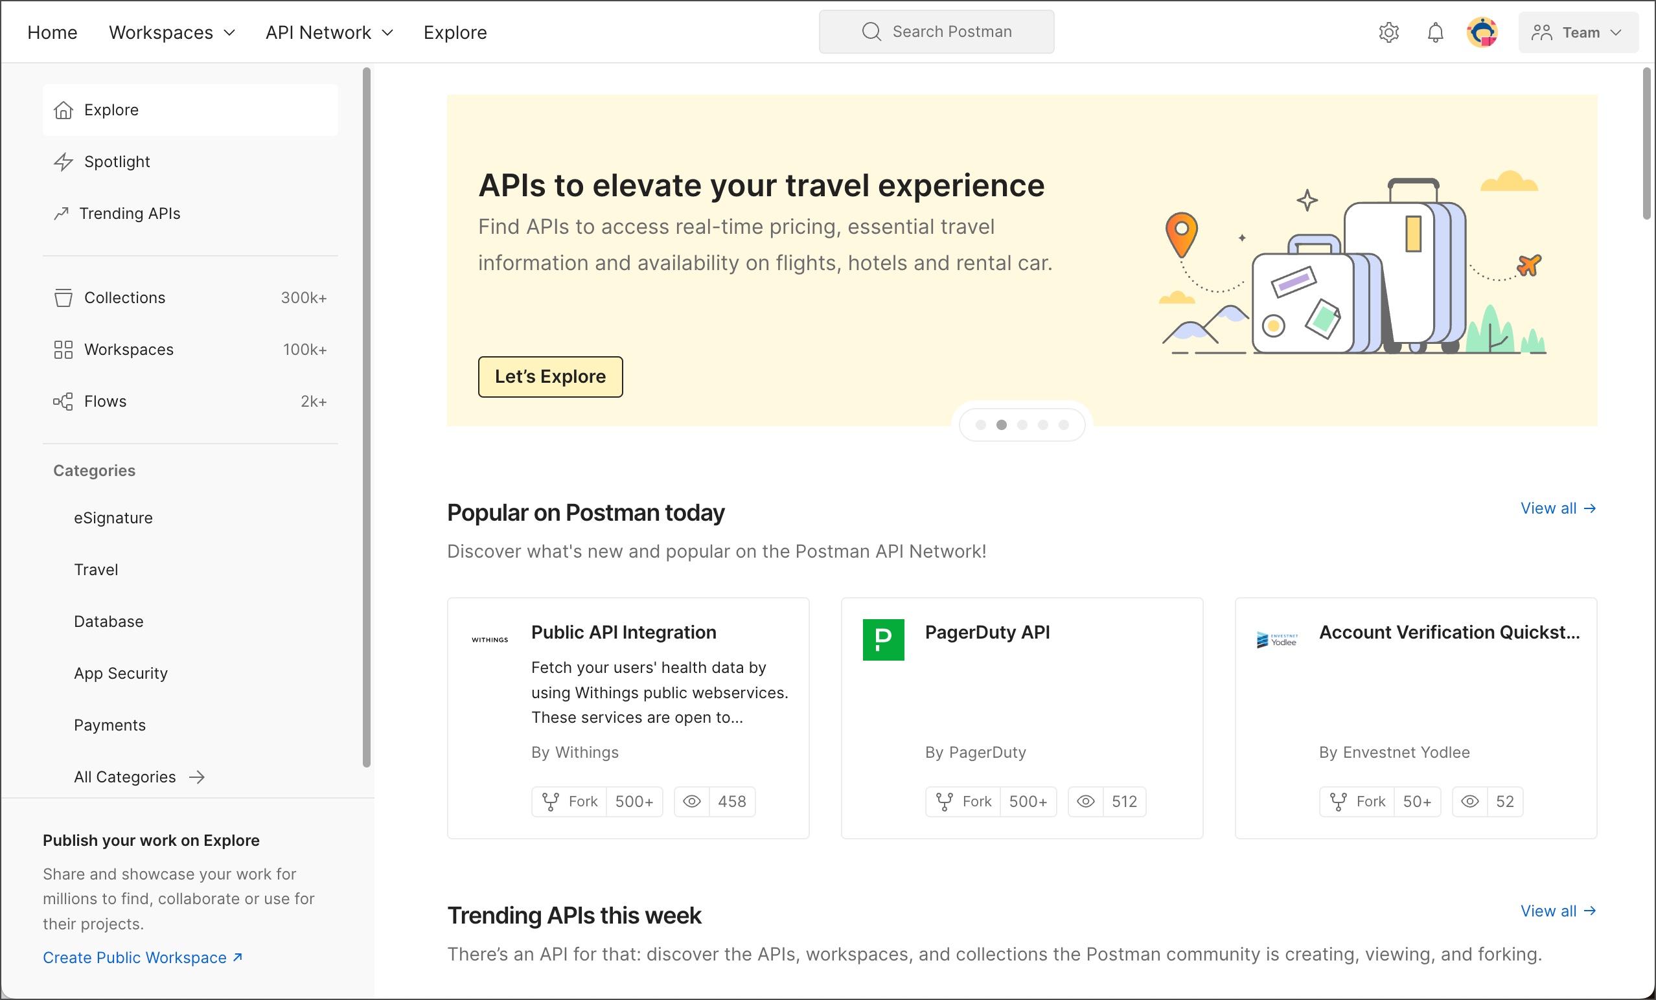
Task: Open Explore in top navigation
Action: coord(455,32)
